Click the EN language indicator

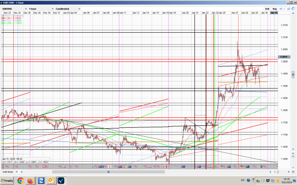tap(243, 180)
